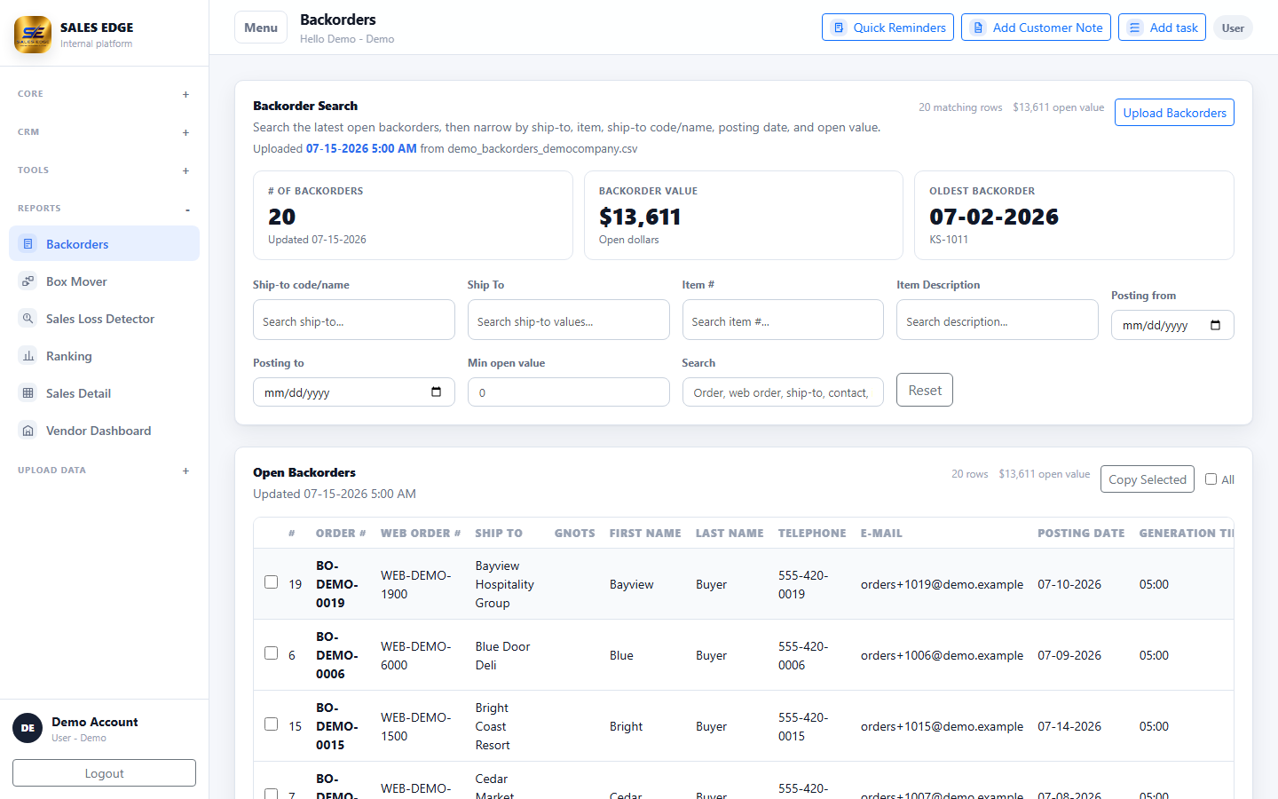Click the Posting from date field
Screen dimensions: 1278x799
click(x=1172, y=325)
